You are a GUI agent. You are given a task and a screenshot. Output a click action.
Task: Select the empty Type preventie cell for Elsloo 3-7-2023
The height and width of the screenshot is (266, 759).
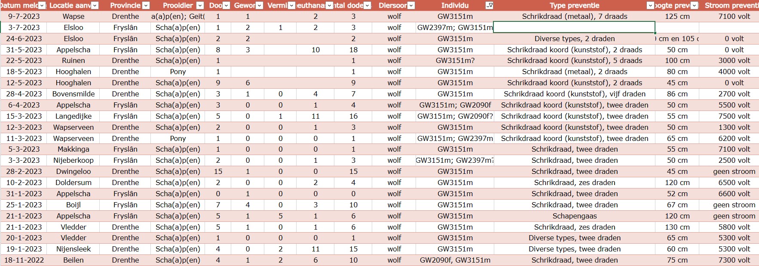click(574, 27)
